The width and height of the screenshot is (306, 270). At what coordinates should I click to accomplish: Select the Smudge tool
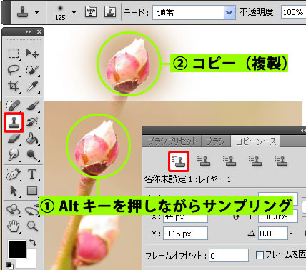click(14, 155)
